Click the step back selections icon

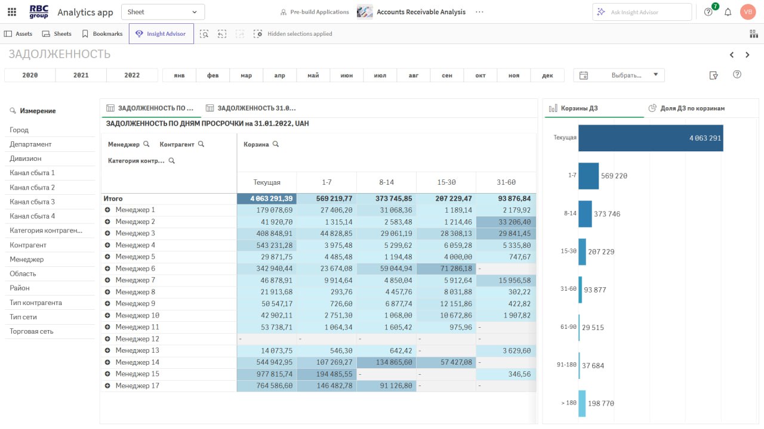point(222,34)
